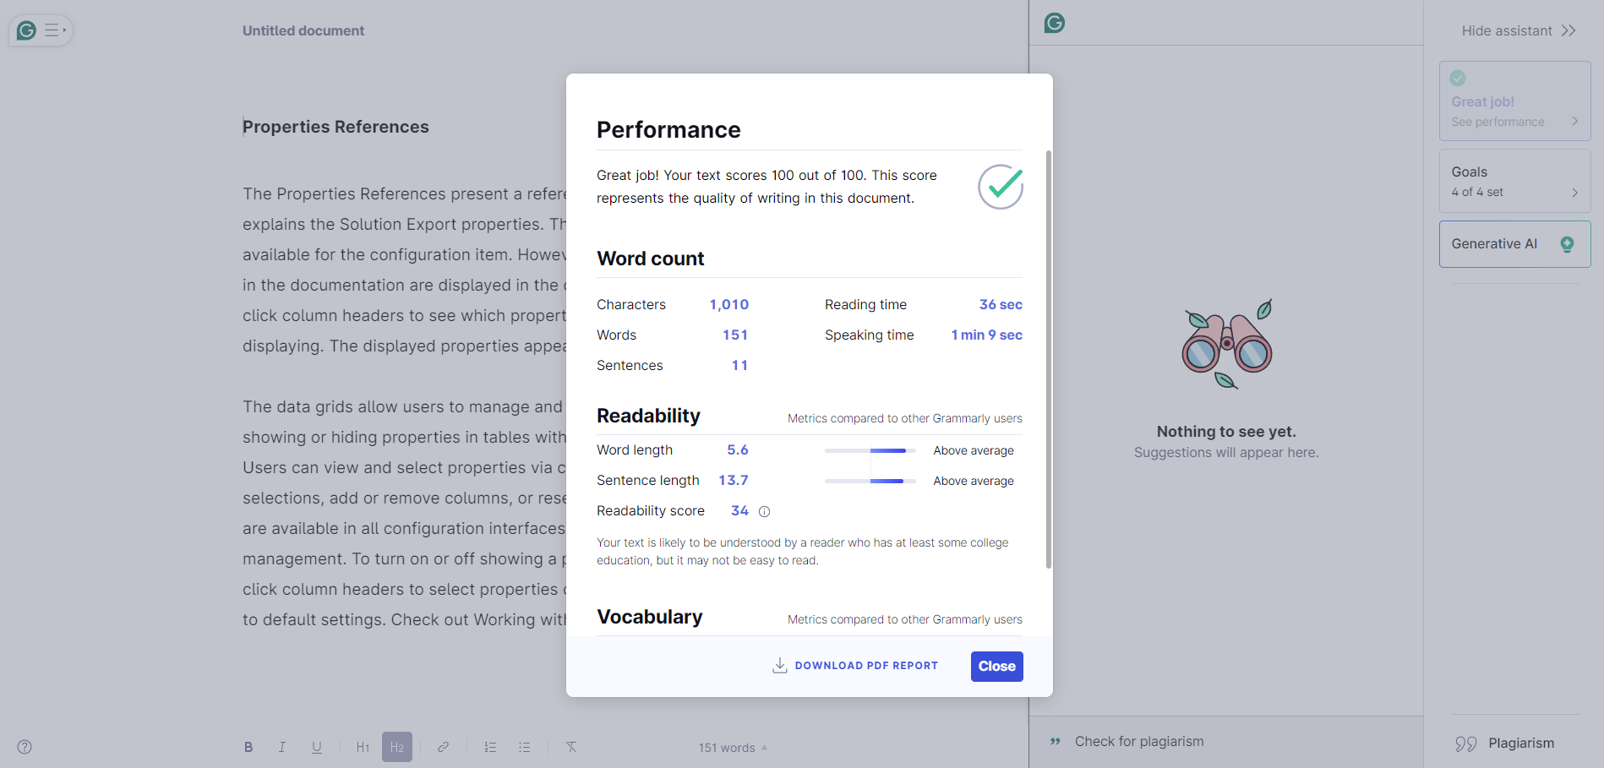
Task: Toggle the H1 heading style
Action: 363,747
